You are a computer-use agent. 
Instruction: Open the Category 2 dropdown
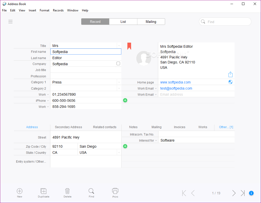pyautogui.click(x=119, y=88)
